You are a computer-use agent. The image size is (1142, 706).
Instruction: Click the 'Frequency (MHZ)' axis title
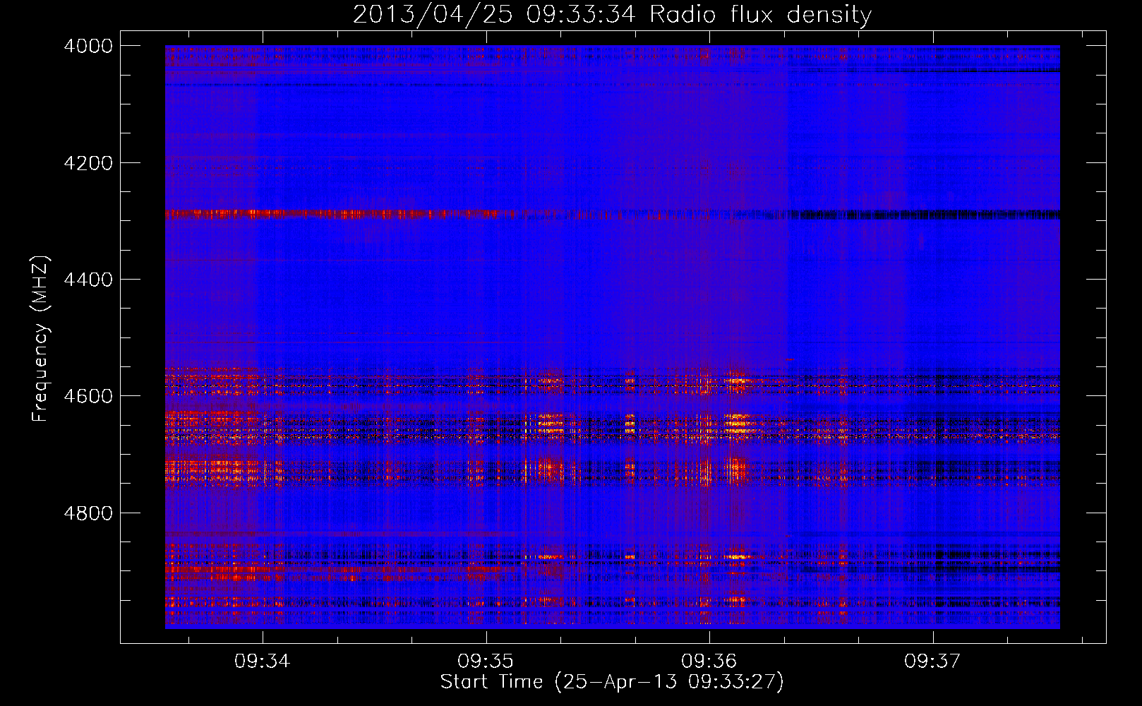41,338
